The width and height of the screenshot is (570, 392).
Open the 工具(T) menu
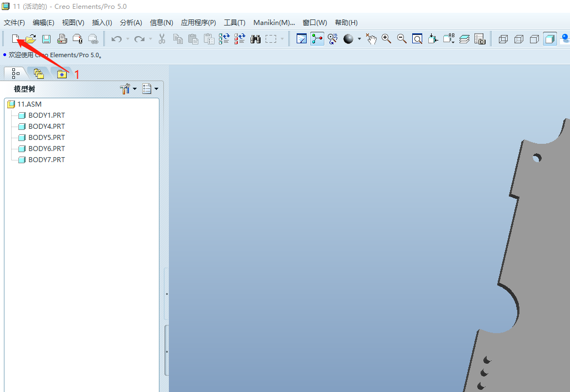tap(234, 23)
